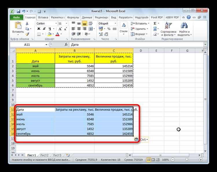Screen dimensions: 217x172
Task: Activate the Format Painter brush
Action: point(27,34)
